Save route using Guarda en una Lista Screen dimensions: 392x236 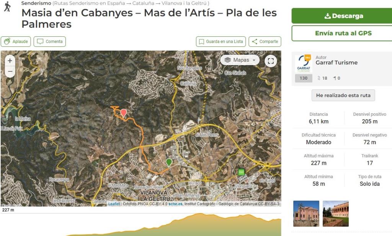[x=220, y=41]
